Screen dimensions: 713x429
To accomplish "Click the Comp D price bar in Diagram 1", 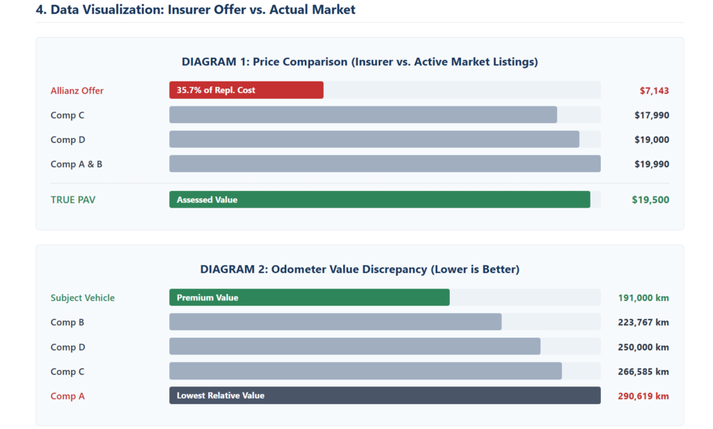I will pos(374,139).
